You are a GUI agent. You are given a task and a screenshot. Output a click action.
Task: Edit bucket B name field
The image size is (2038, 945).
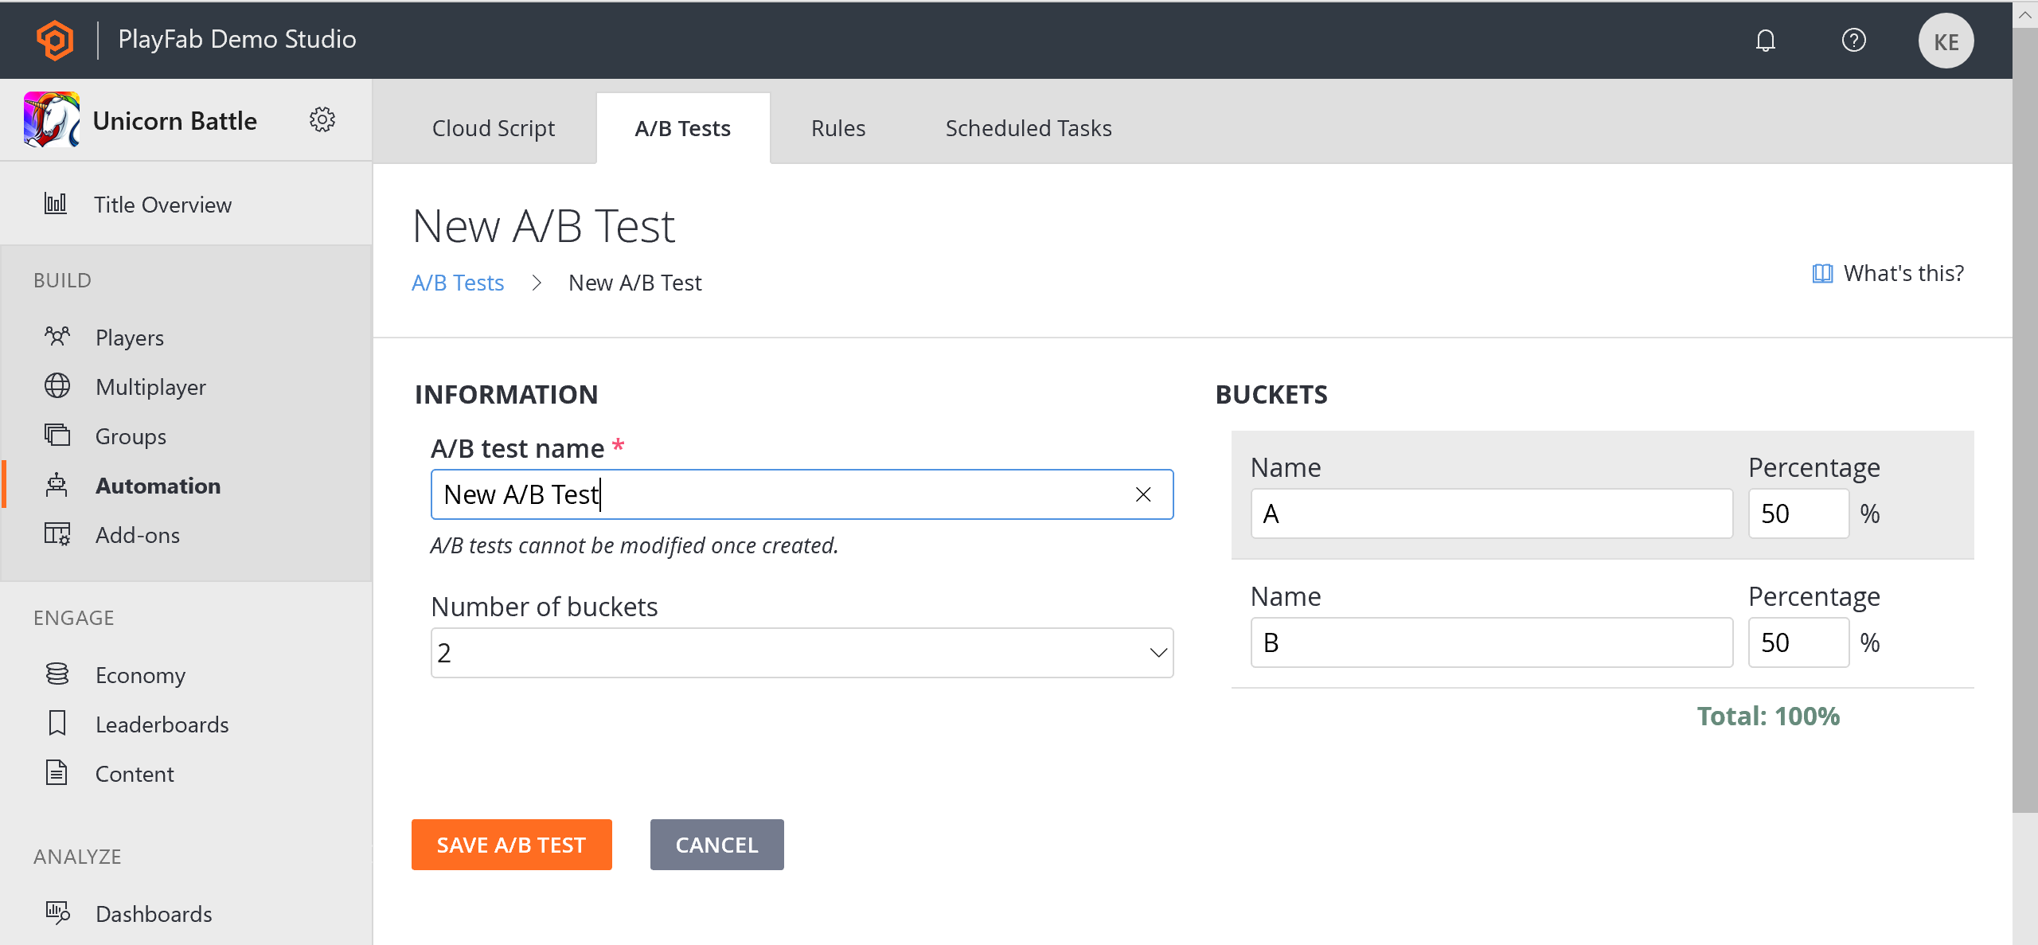[1491, 642]
